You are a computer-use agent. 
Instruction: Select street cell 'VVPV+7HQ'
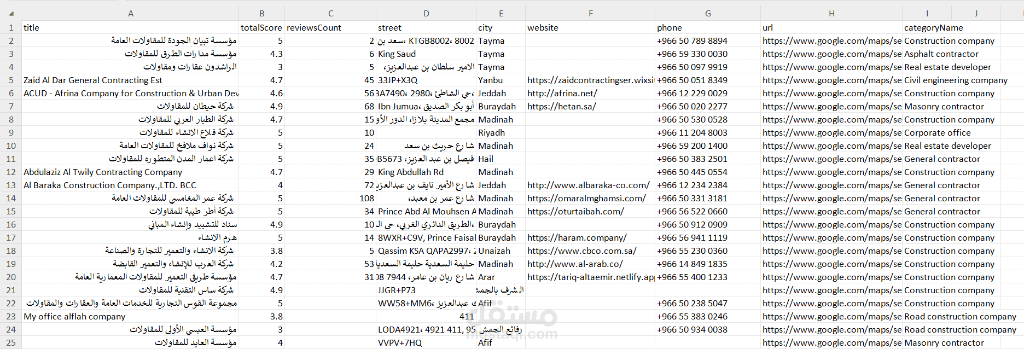pos(426,342)
